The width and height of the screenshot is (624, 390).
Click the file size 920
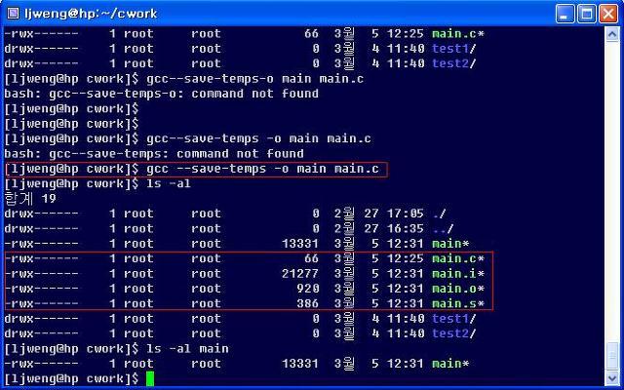[308, 289]
